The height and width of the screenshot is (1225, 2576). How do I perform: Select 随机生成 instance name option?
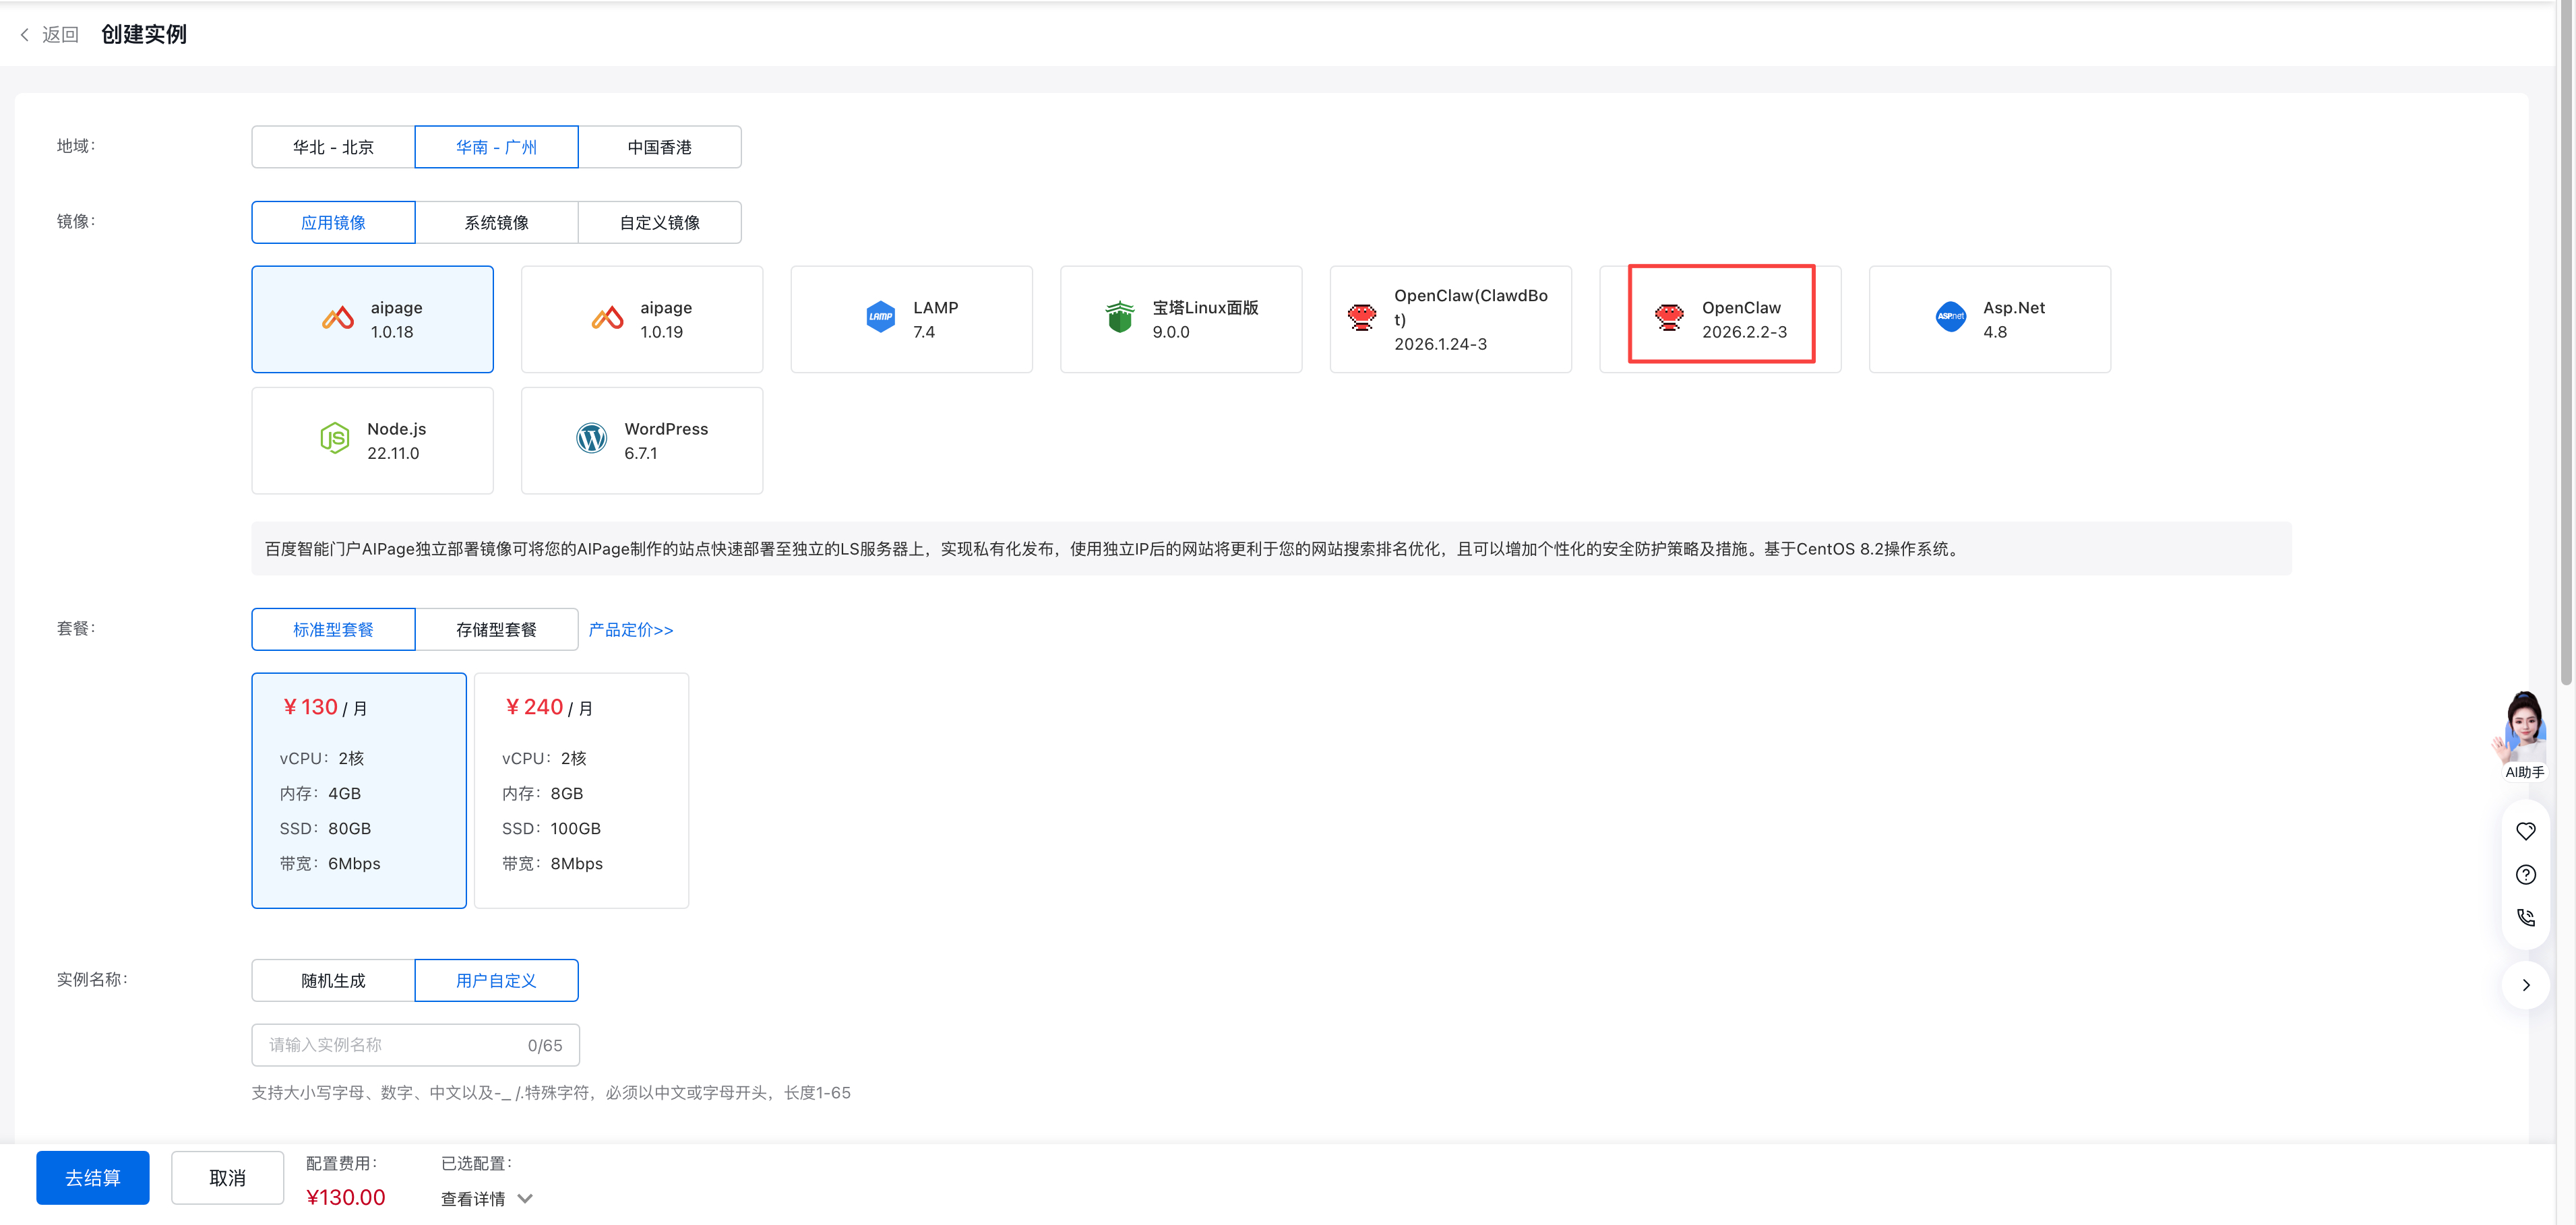[333, 980]
